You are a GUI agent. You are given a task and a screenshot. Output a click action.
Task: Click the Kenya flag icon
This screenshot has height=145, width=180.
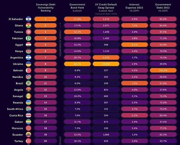[28, 51]
